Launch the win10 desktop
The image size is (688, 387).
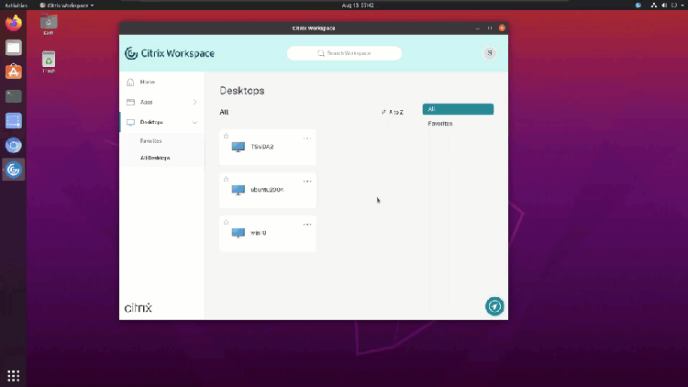(268, 234)
